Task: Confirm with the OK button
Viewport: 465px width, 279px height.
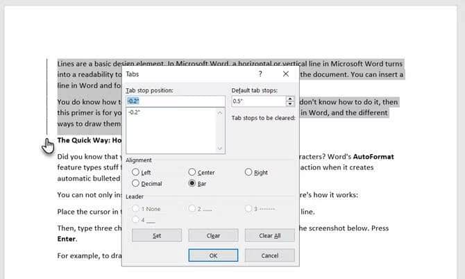Action: click(x=213, y=255)
